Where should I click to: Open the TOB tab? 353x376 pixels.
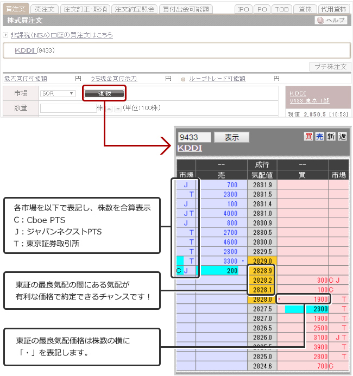click(x=282, y=9)
